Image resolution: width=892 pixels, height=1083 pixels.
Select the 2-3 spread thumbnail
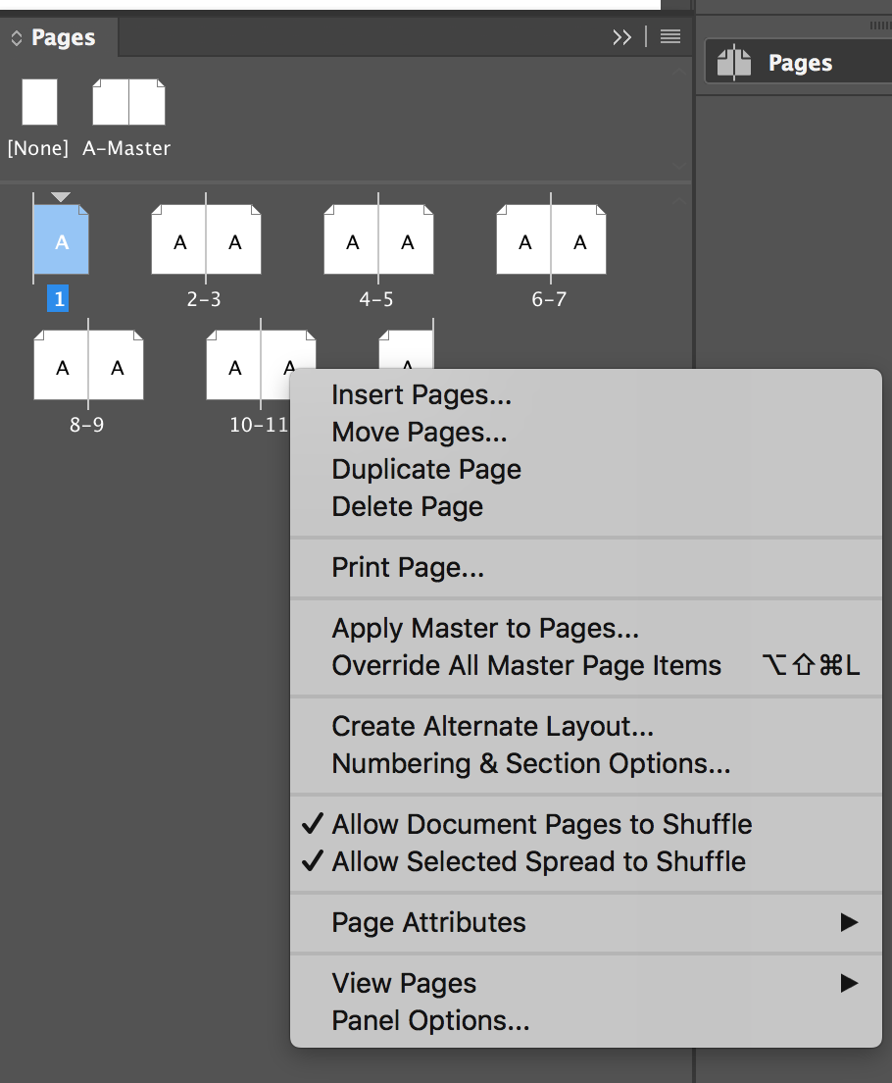point(206,241)
